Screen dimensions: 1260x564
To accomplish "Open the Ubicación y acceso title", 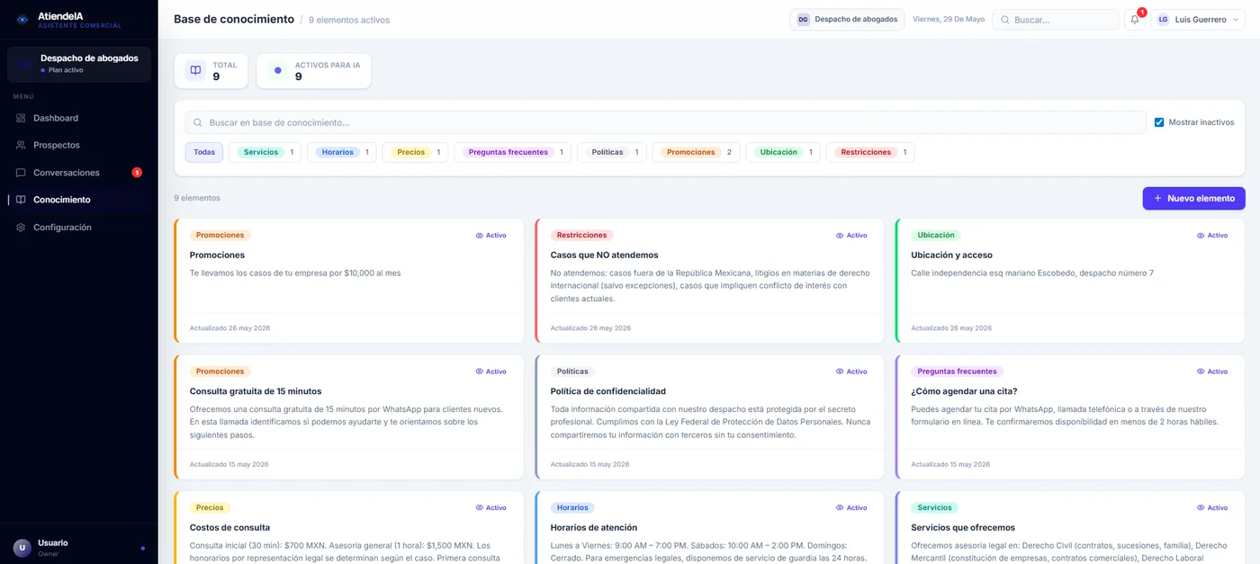I will tap(951, 255).
